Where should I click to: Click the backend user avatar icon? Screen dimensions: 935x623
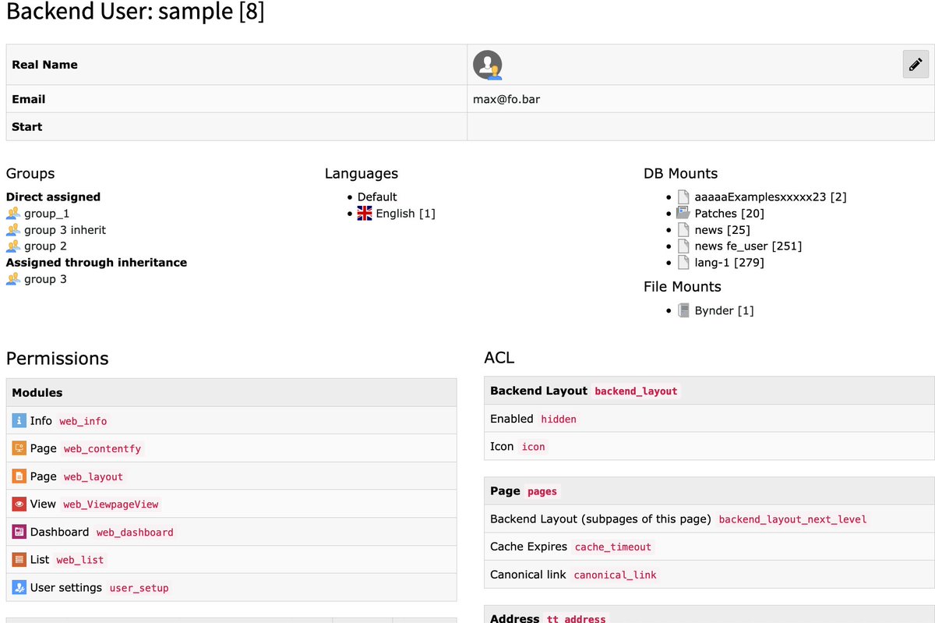488,65
